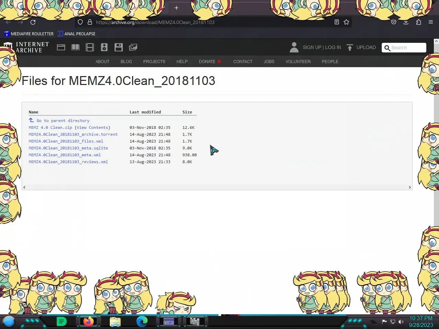Image resolution: width=439 pixels, height=329 pixels.
Task: Open the Video film-strip icon
Action: click(90, 47)
